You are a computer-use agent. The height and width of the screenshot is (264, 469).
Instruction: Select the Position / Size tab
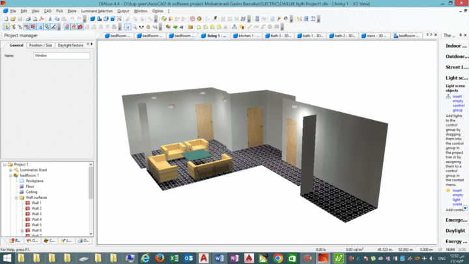coord(40,46)
